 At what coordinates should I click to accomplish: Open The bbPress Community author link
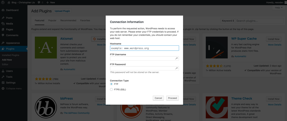(x=77, y=113)
